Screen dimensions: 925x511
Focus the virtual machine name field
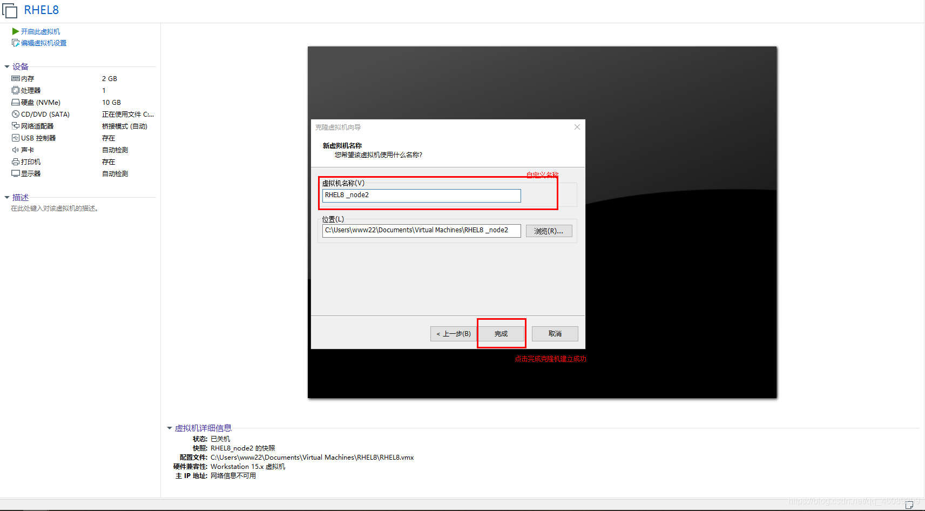point(421,195)
